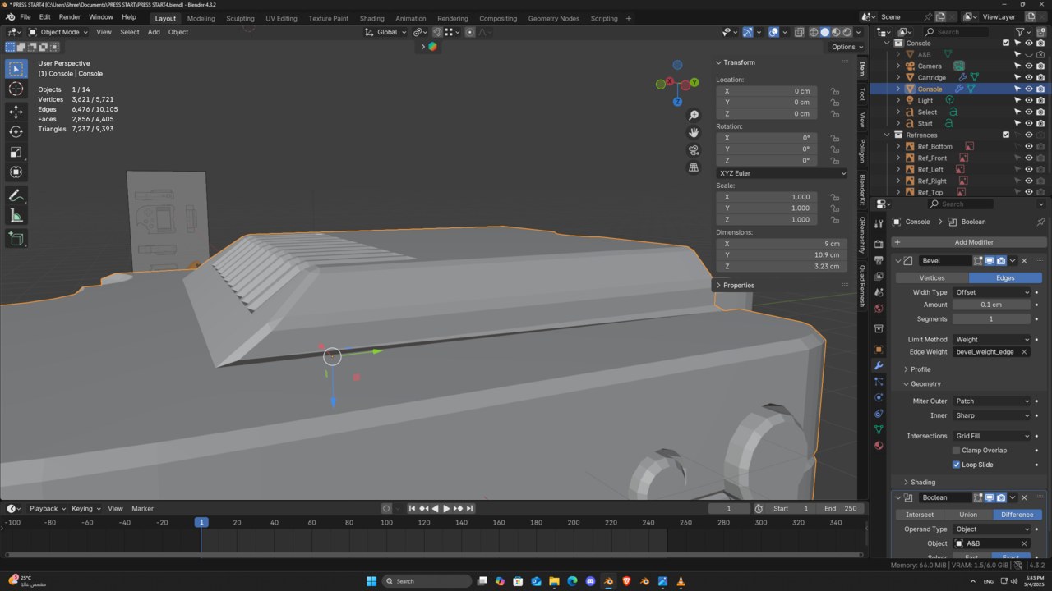Adjust the Bevel Amount slider
1052x591 pixels.
pos(991,305)
